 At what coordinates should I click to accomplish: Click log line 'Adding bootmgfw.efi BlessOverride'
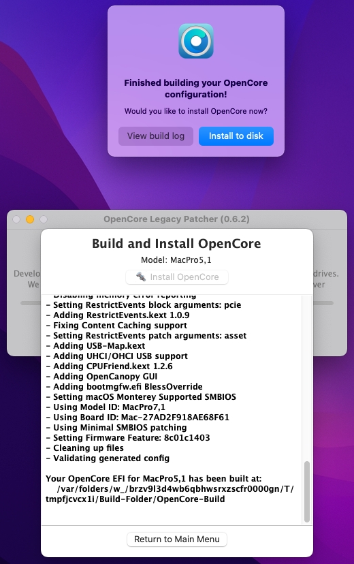point(125,387)
